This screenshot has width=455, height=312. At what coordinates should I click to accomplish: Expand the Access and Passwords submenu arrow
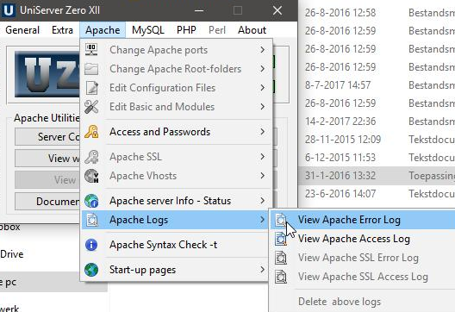pyautogui.click(x=262, y=132)
